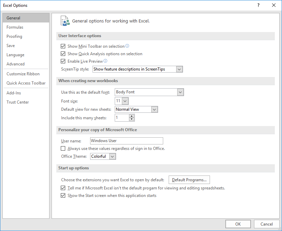The image size is (282, 231).
Task: Switch to the Formulas category
Action: click(x=15, y=27)
